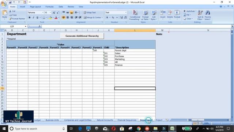234x132 pixels.
Task: Click into the formula bar
Action: point(136,26)
